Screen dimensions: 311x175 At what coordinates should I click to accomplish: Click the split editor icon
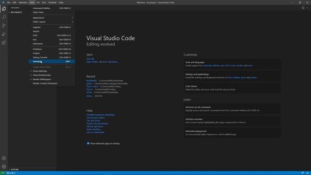coord(303,8)
